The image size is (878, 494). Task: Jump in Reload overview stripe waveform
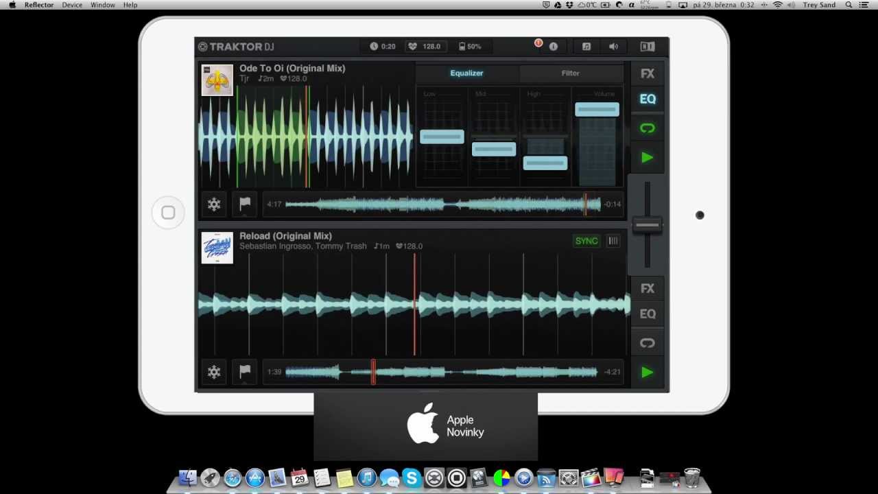[442, 372]
